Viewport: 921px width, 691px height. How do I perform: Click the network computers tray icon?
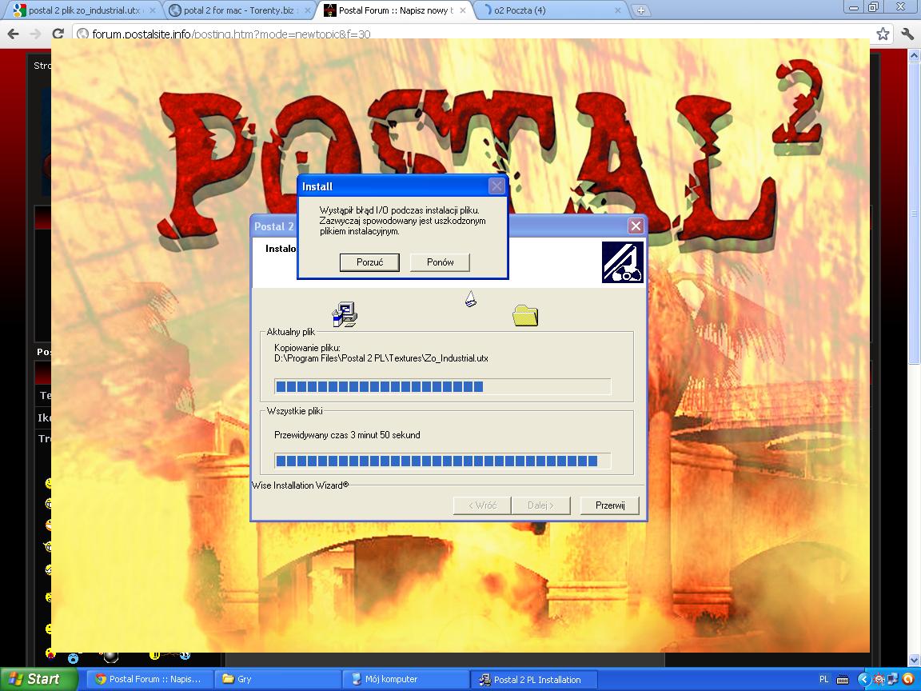coord(893,679)
